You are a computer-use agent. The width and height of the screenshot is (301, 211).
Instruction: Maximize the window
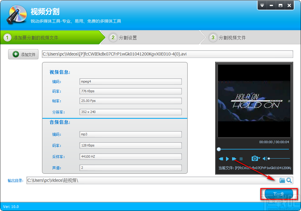(x=281, y=5)
